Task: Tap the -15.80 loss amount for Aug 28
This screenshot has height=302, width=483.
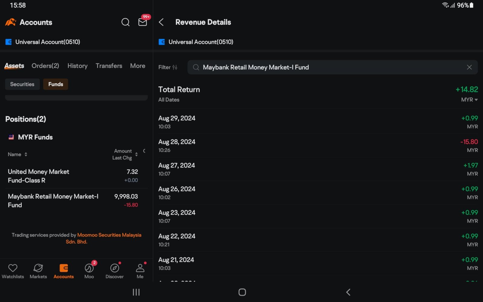Action: pos(469,142)
